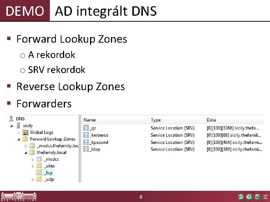This screenshot has height=202, width=270.
Task: Collapse the sicily server node
Action: click(12, 126)
